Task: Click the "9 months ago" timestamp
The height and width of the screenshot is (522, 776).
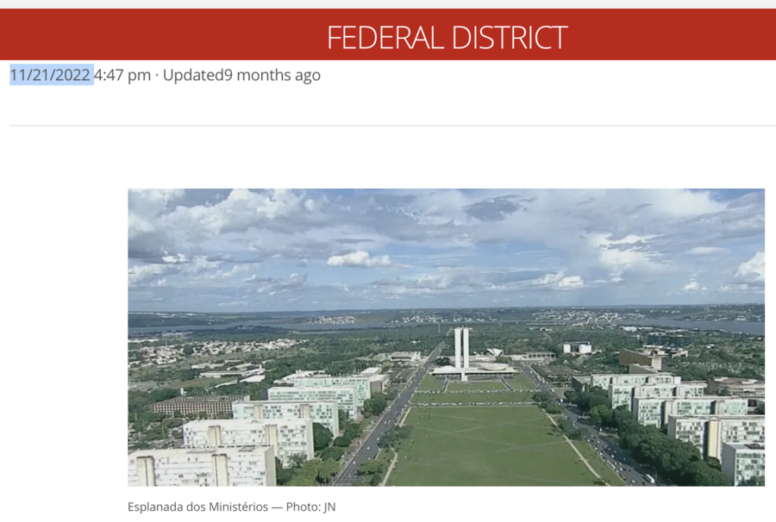Action: [x=272, y=75]
